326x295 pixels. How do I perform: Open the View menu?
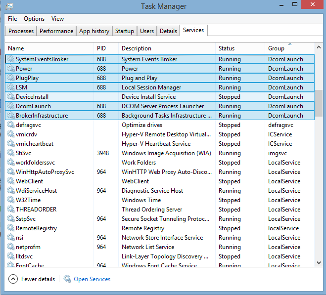point(57,19)
